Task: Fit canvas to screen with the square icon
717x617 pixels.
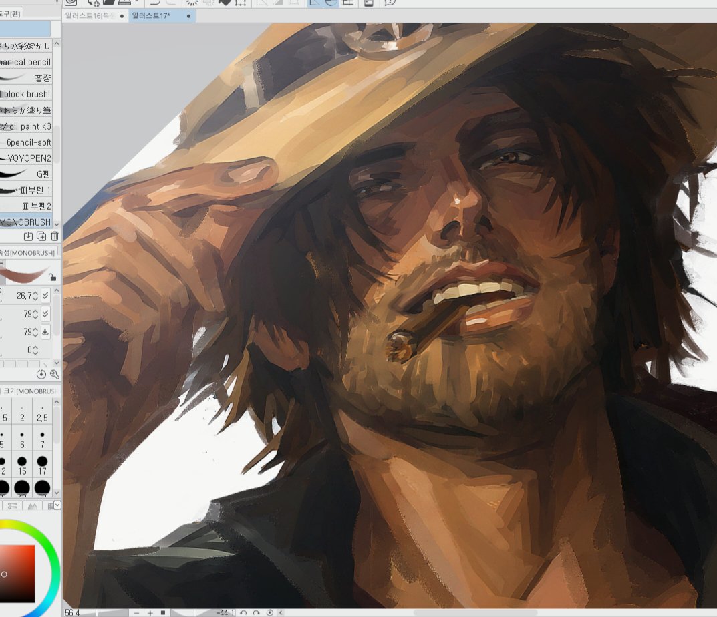Action: [x=163, y=612]
